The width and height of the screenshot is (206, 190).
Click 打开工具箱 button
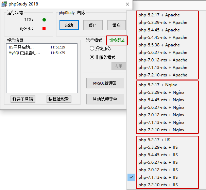pyautogui.click(x=23, y=99)
